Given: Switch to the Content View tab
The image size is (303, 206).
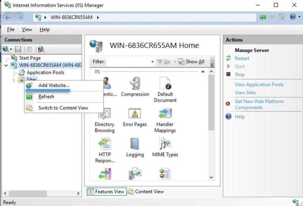Looking at the screenshot, I should pos(146,192).
